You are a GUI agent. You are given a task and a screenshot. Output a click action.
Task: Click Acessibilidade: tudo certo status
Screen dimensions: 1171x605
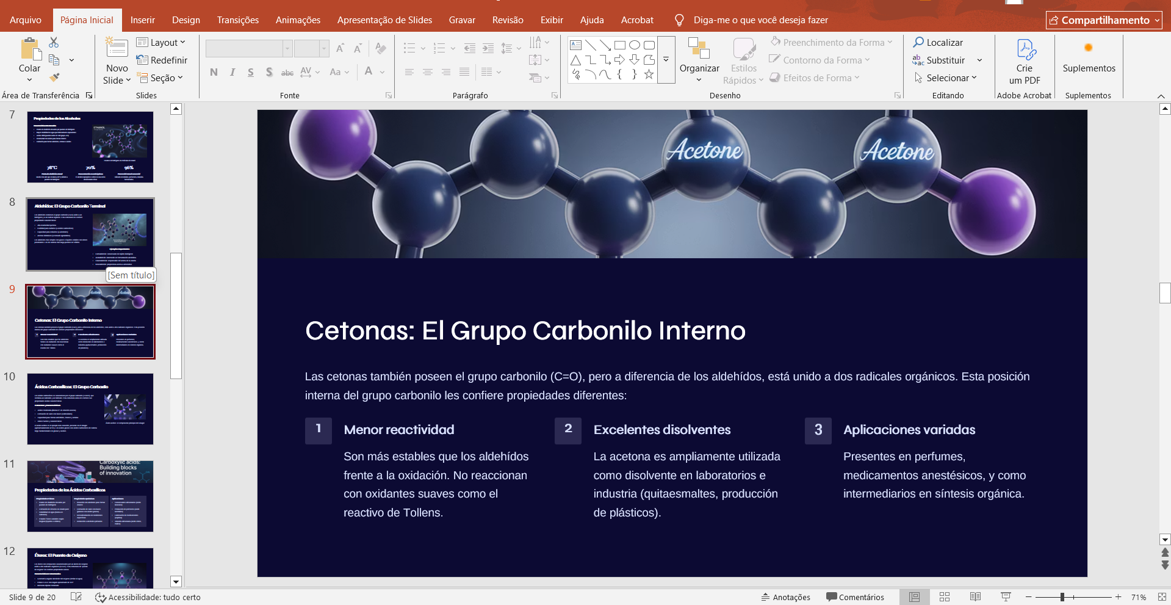(x=148, y=597)
